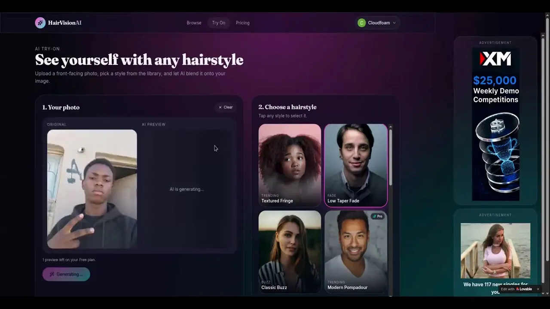Open the new singles advertisement image
Image resolution: width=550 pixels, height=309 pixels.
[x=495, y=251]
